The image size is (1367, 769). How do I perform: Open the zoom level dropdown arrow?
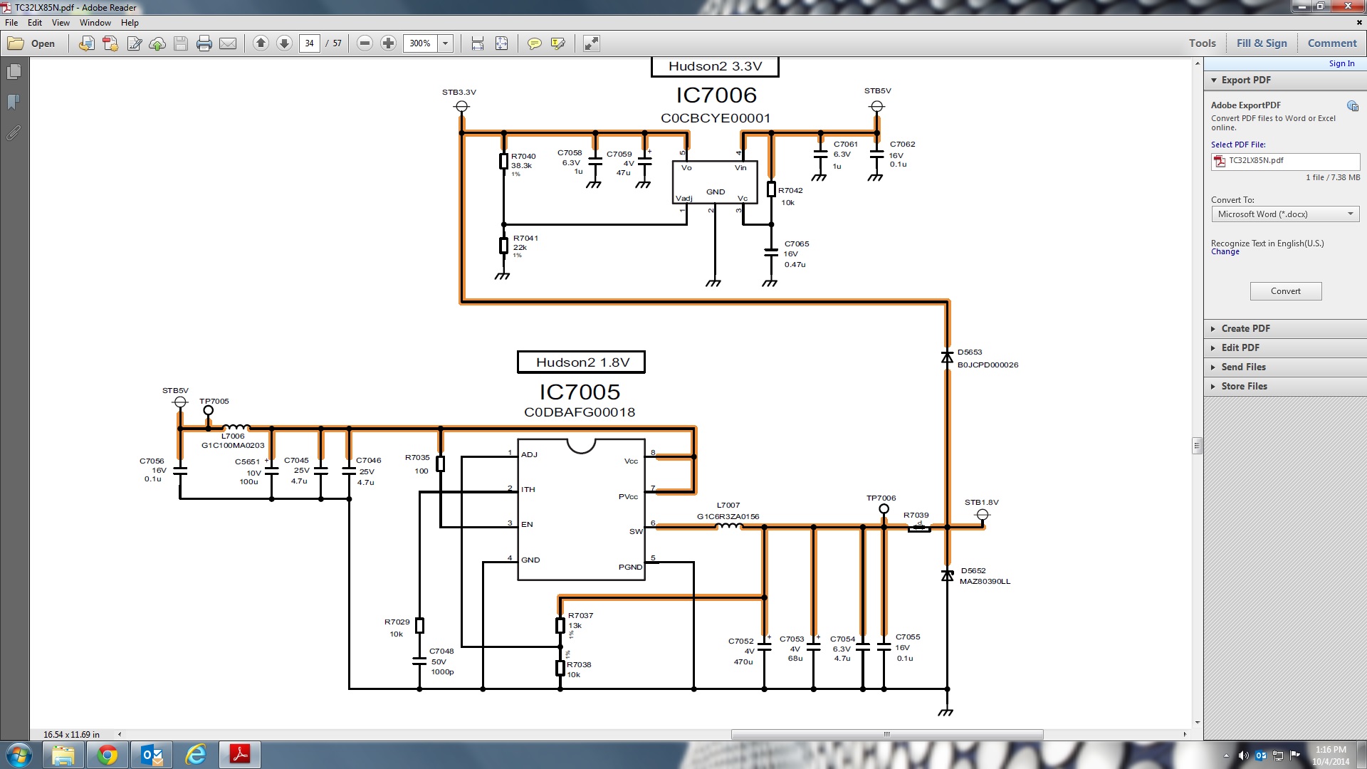click(446, 43)
